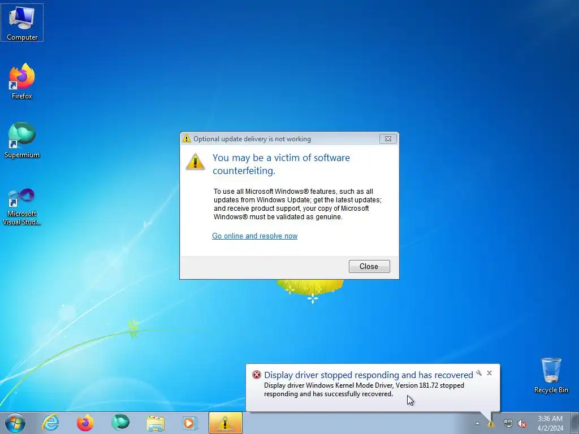
Task: Click the dialog title bar text
Action: (252, 139)
